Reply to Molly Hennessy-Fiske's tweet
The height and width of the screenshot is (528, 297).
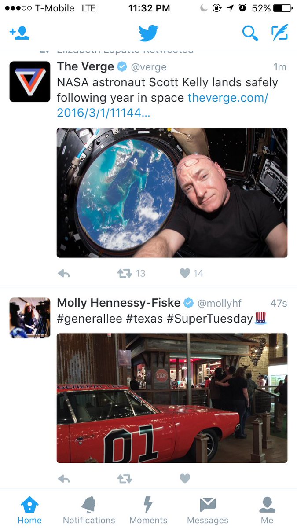(x=64, y=479)
